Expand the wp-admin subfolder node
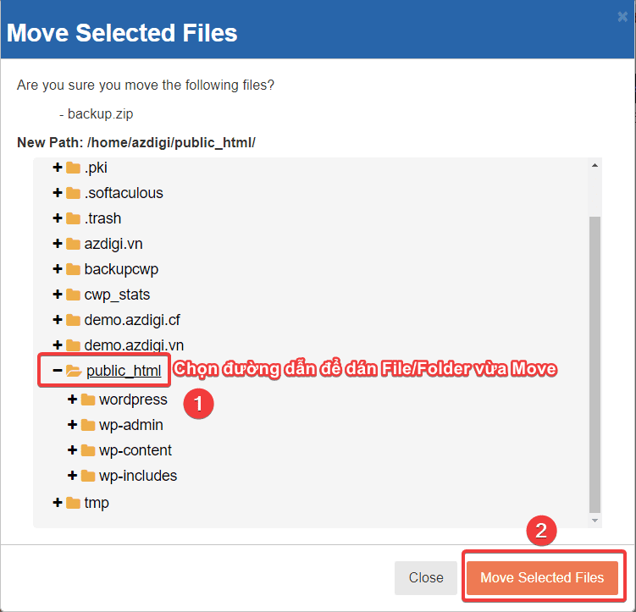Viewport: 636px width, 612px height. click(72, 425)
